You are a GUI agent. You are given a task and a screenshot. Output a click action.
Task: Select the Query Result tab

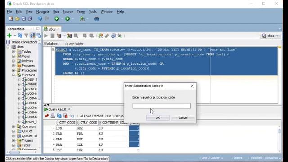coord(57,109)
